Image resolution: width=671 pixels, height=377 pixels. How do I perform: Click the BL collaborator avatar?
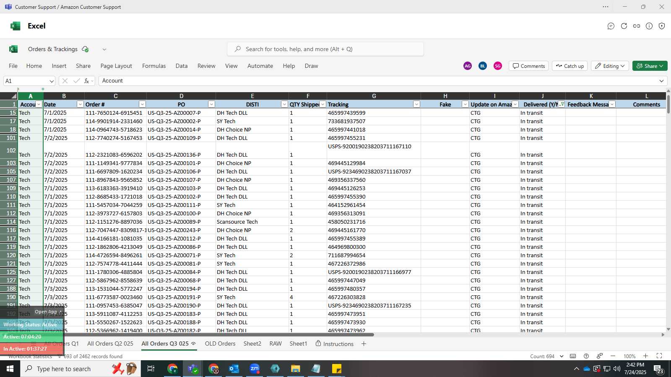pyautogui.click(x=483, y=66)
